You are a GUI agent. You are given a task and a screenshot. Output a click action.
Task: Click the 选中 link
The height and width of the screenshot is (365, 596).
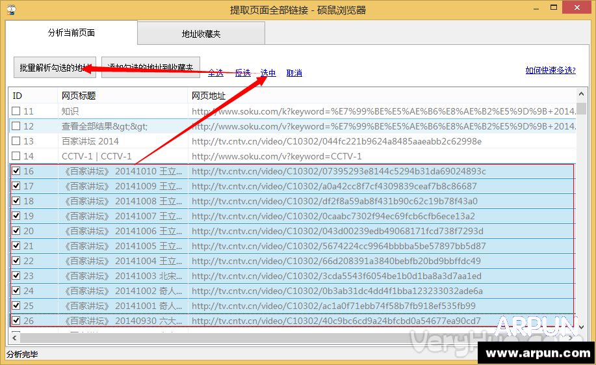pyautogui.click(x=268, y=73)
